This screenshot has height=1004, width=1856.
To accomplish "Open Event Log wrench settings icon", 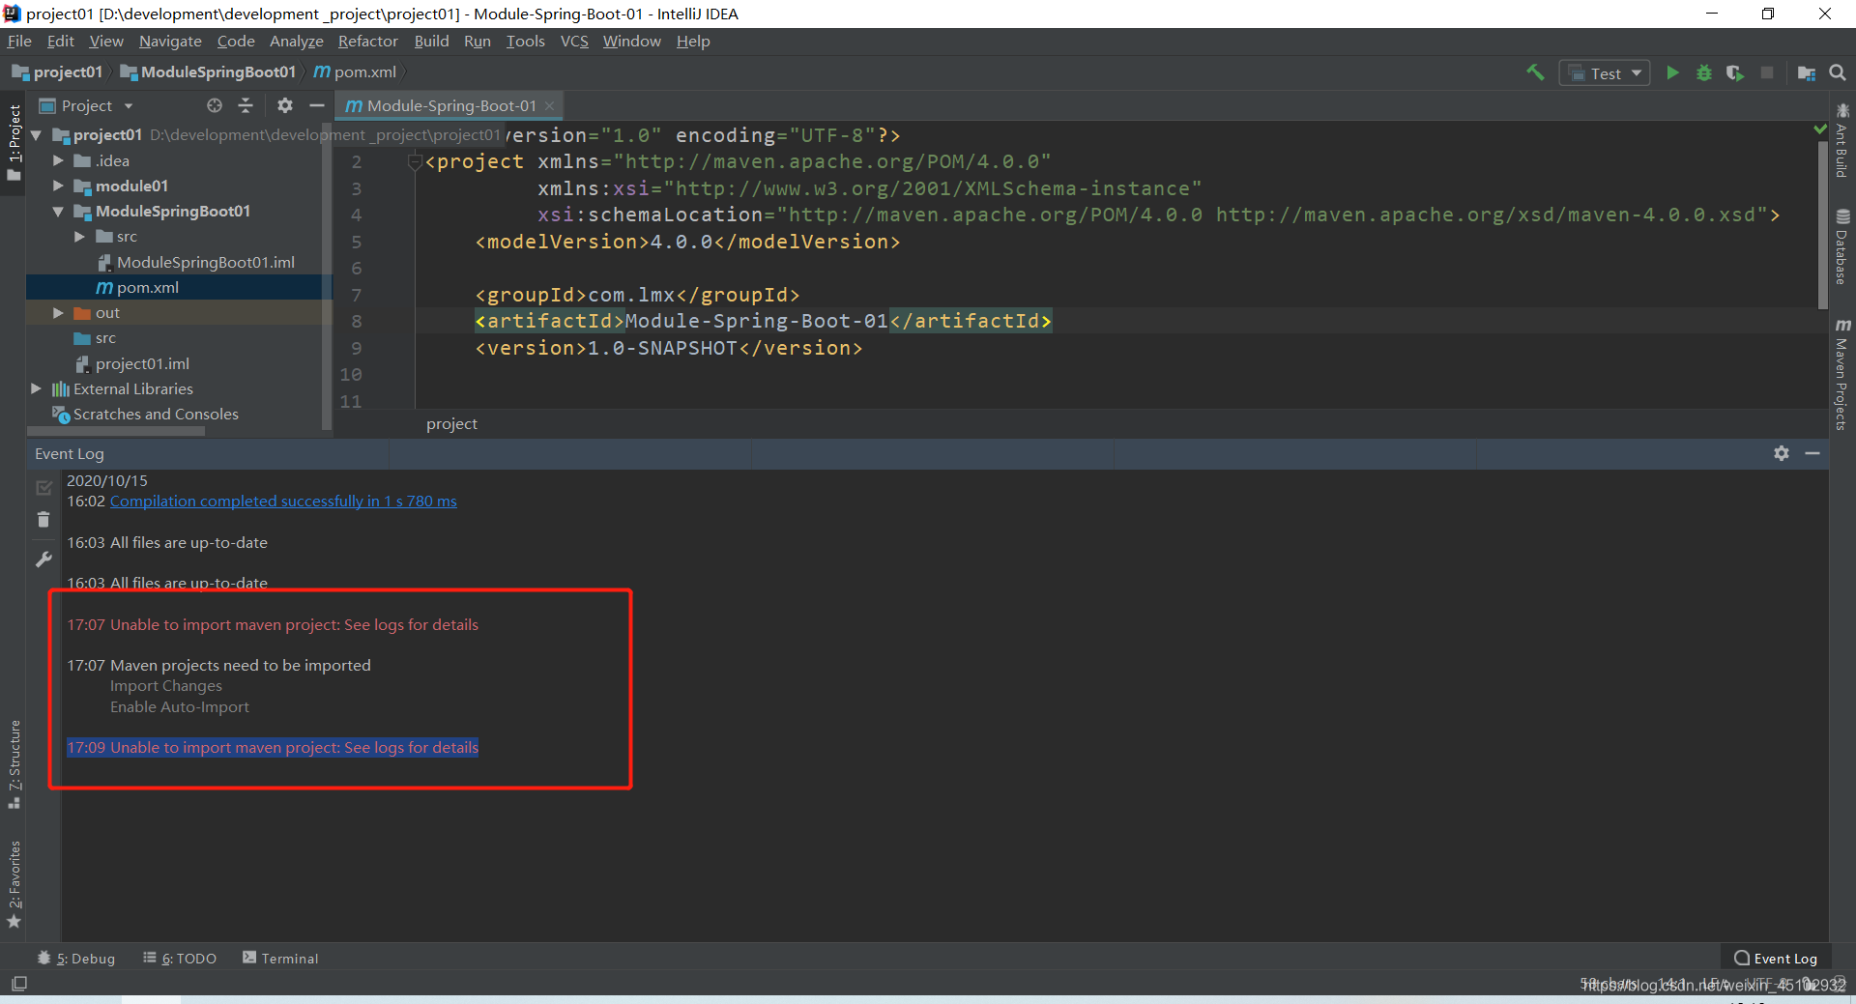I will tap(43, 559).
